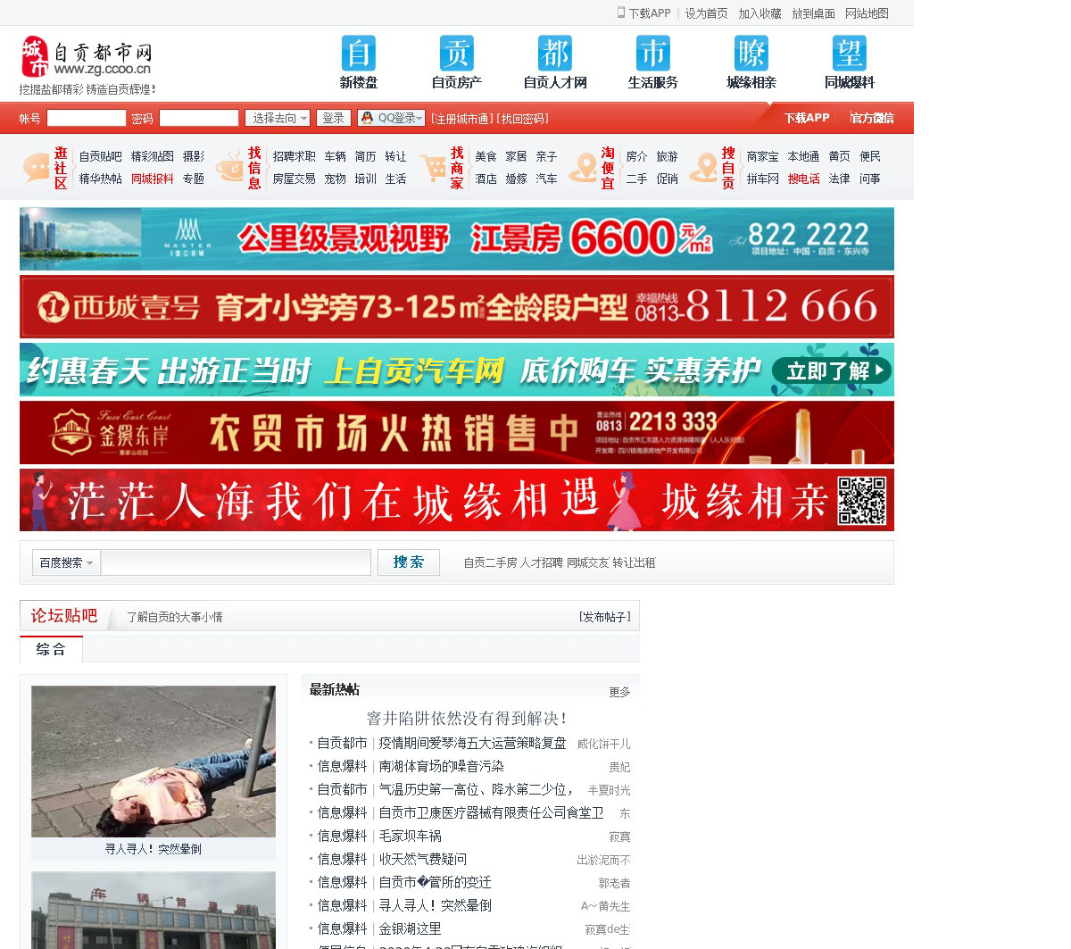Click the 逛社区 chat bubble icon

[37, 168]
